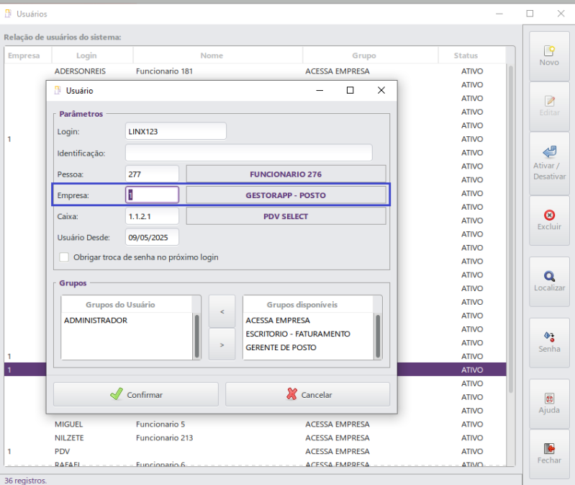The height and width of the screenshot is (485, 575).
Task: Click the Cancelar button with red X
Action: point(308,394)
